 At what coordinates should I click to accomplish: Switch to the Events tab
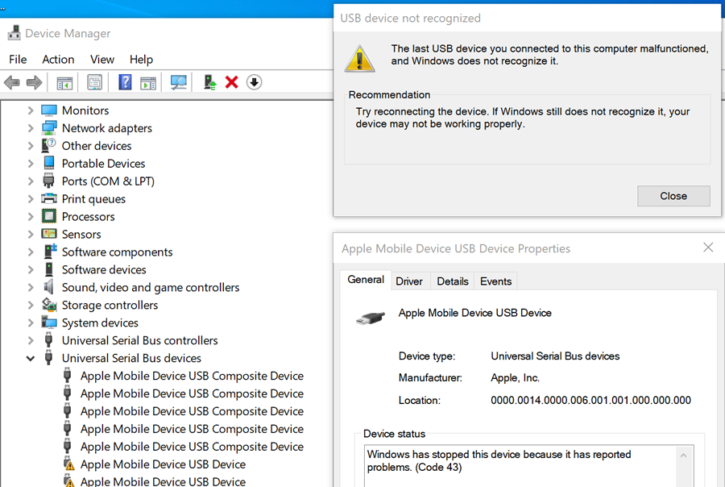click(495, 281)
